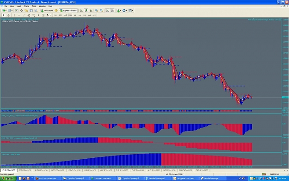Open the Strategy Tester panel
This screenshot has height=181, width=289.
[x=36, y=11]
